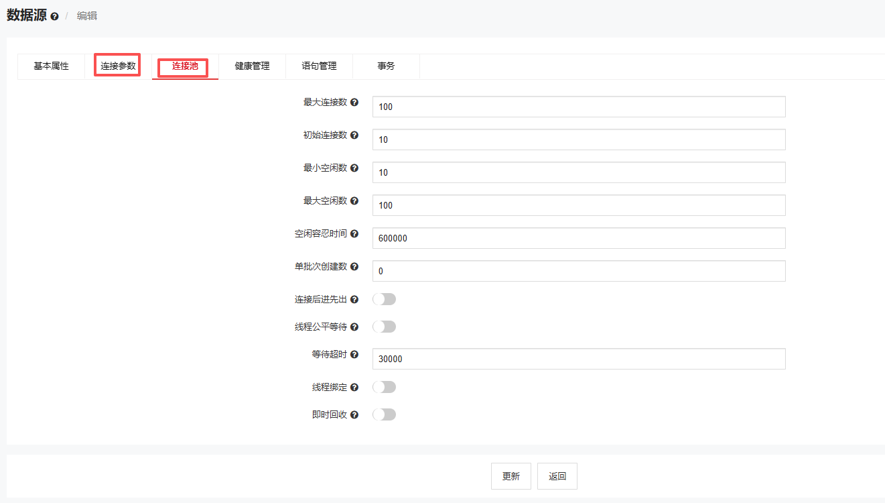Image resolution: width=885 pixels, height=503 pixels.
Task: Click the 空闲容忍时间 label text
Action: click(321, 234)
